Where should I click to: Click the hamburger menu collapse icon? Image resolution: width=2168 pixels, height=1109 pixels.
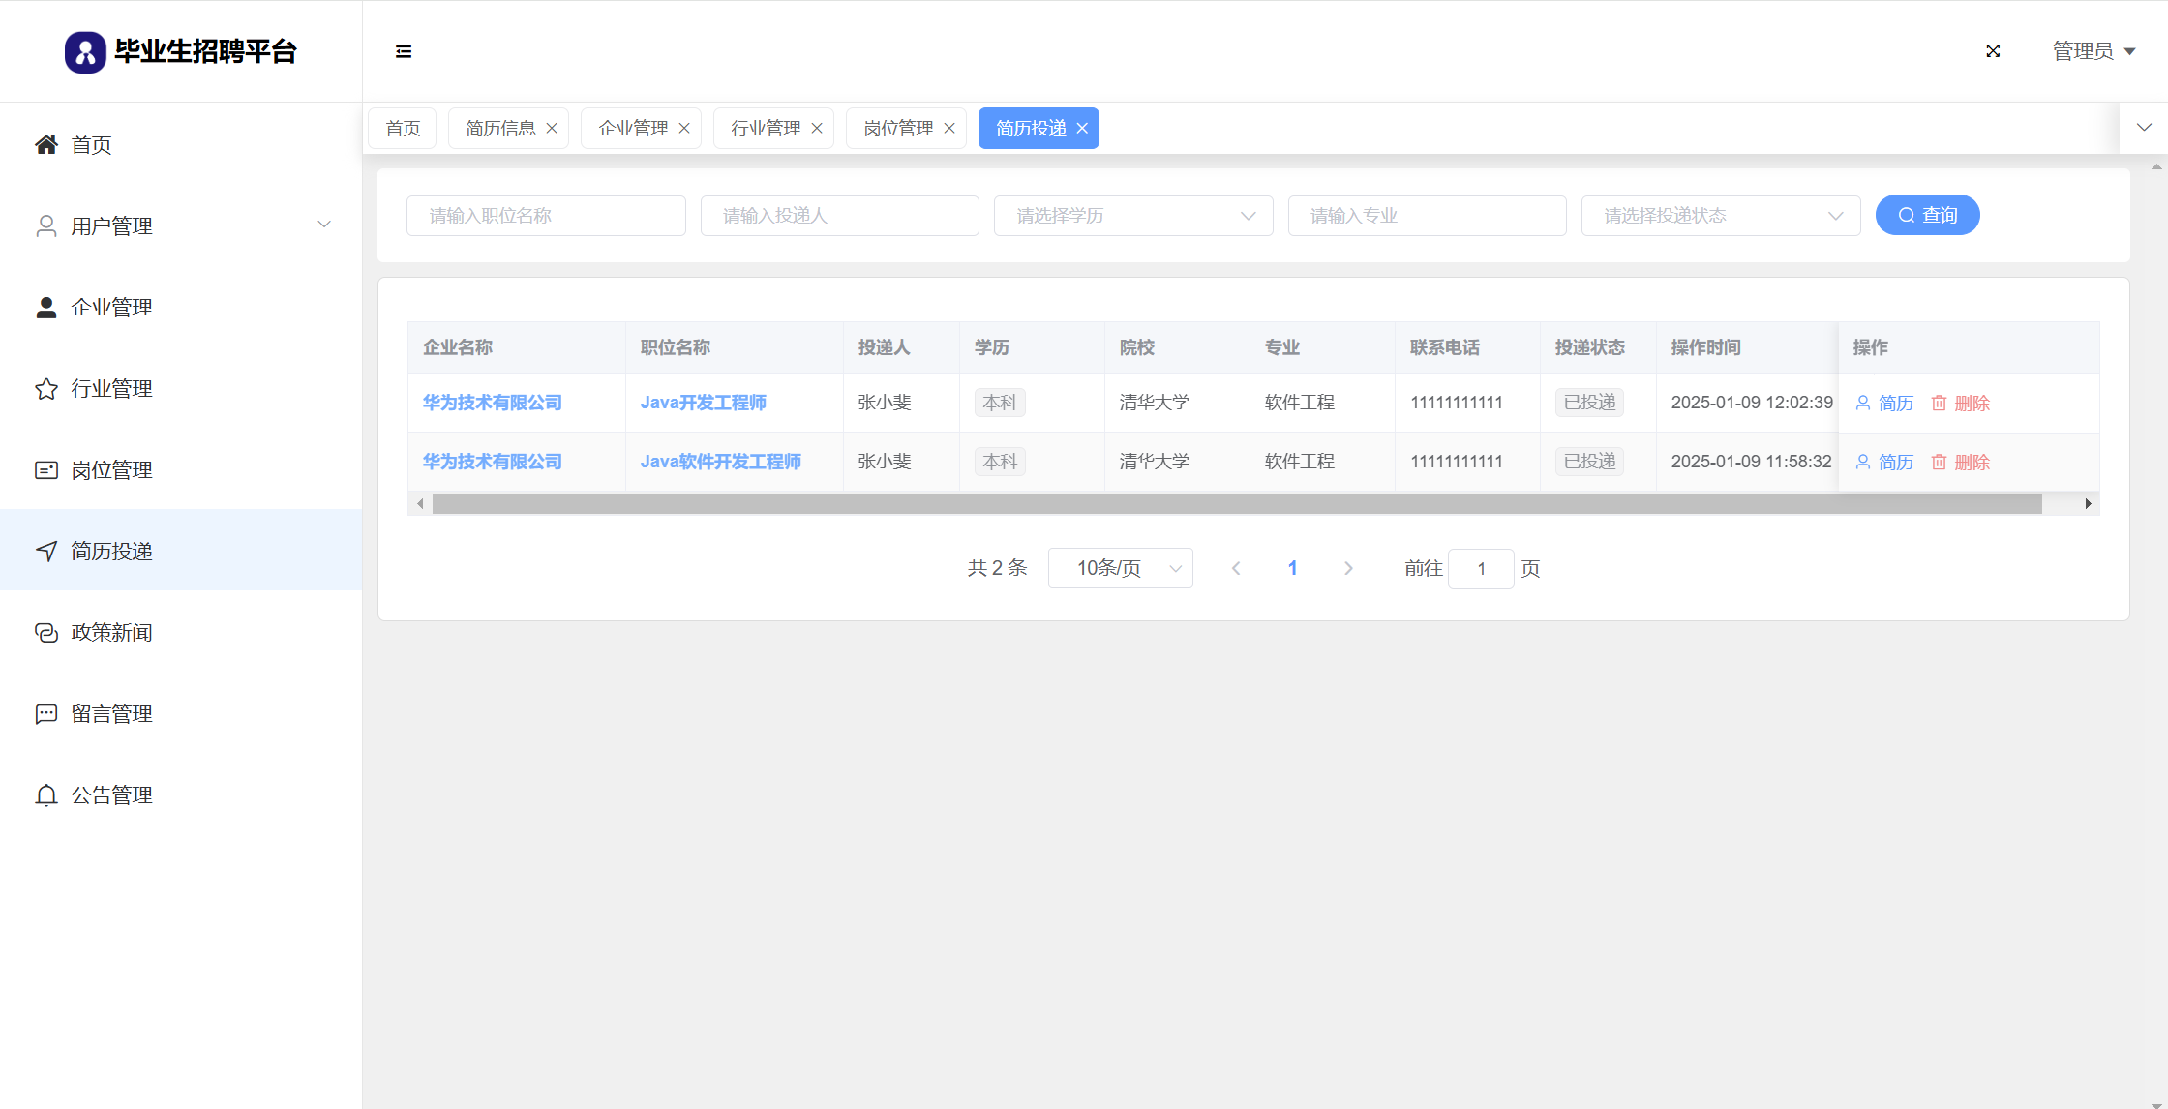pyautogui.click(x=404, y=51)
